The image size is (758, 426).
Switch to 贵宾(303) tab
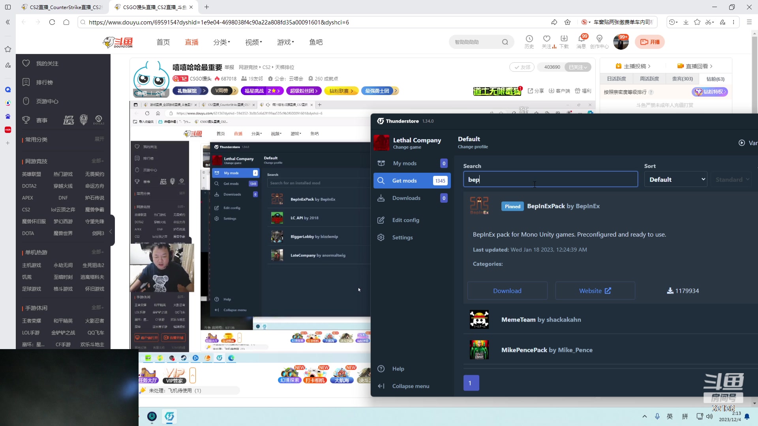point(683,79)
